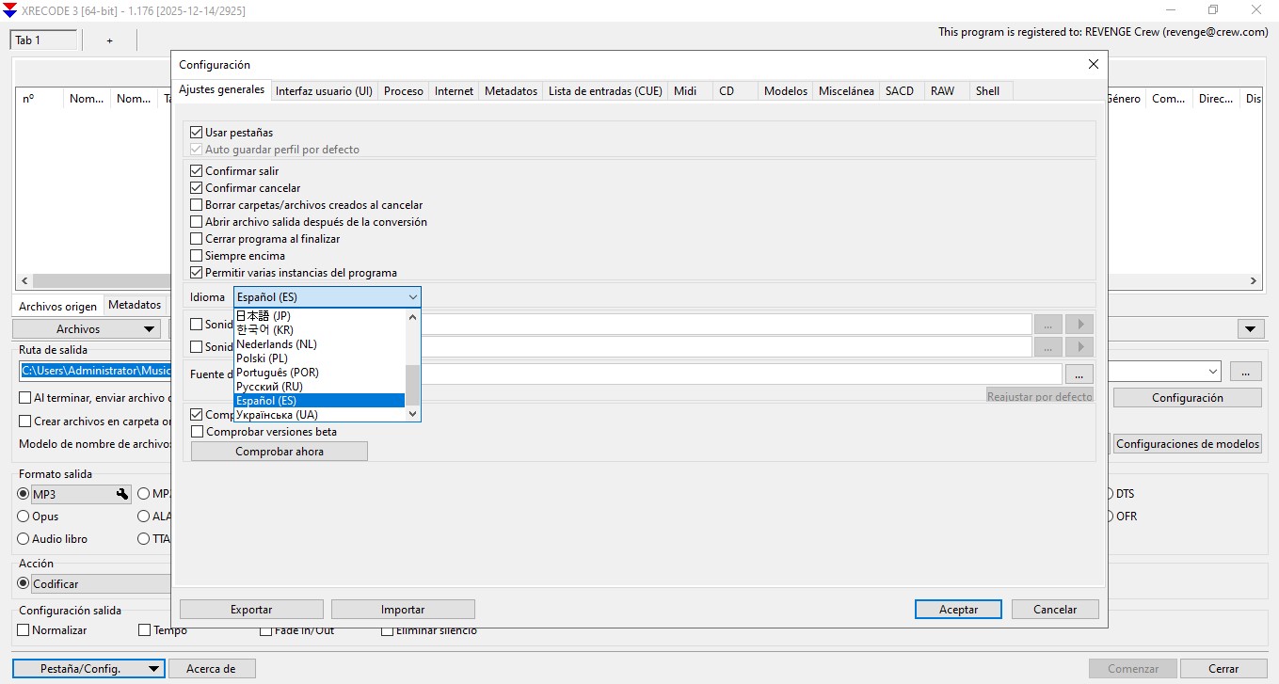This screenshot has width=1279, height=684.
Task: Collapse the Idioma language dropdown
Action: [x=411, y=296]
